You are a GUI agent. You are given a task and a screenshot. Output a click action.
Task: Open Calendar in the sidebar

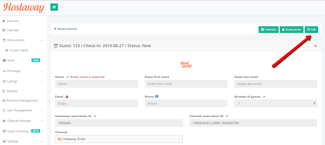click(12, 30)
